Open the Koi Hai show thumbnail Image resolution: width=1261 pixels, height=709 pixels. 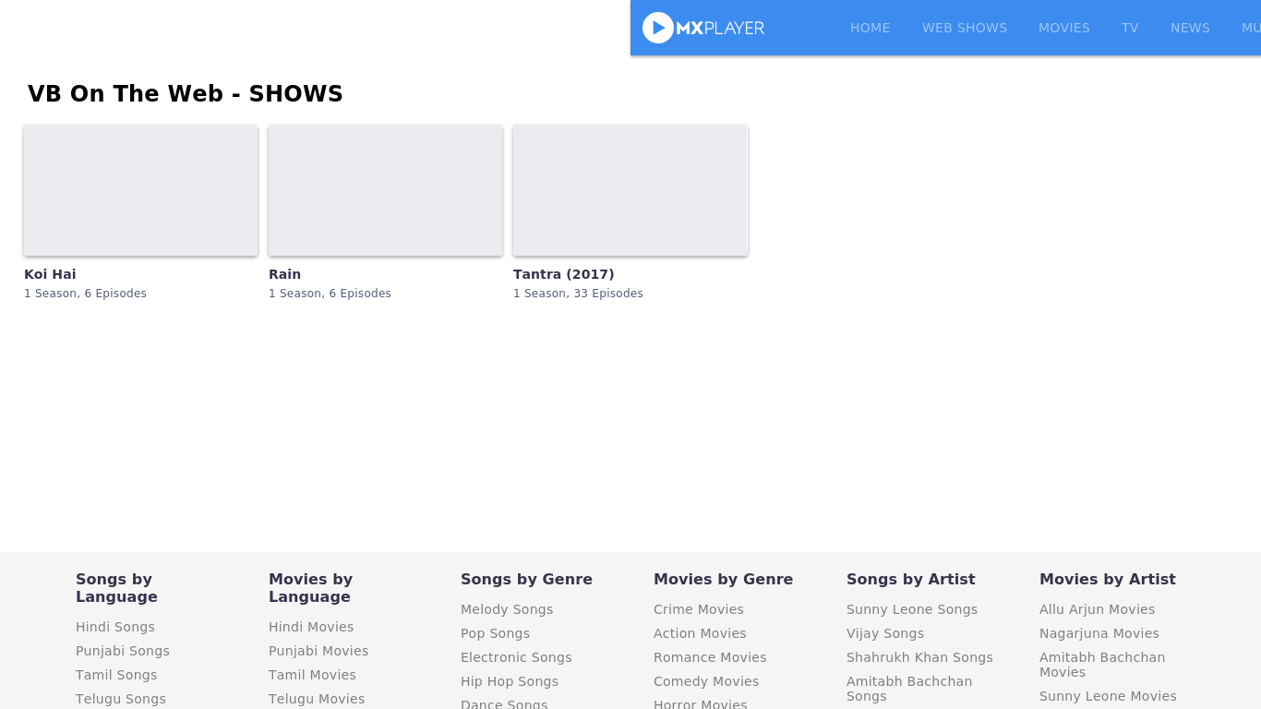tap(140, 190)
